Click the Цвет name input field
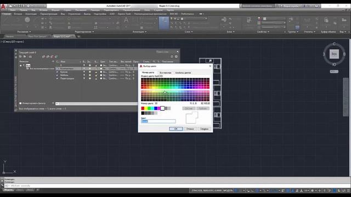The image size is (351, 197). 158,121
